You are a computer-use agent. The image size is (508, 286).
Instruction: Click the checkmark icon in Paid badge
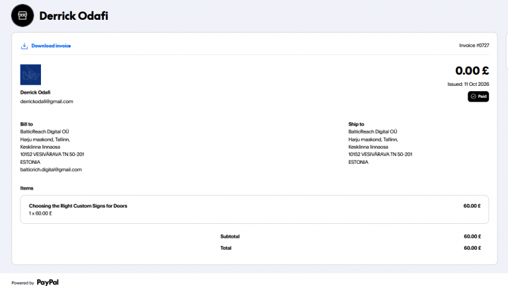pyautogui.click(x=474, y=96)
